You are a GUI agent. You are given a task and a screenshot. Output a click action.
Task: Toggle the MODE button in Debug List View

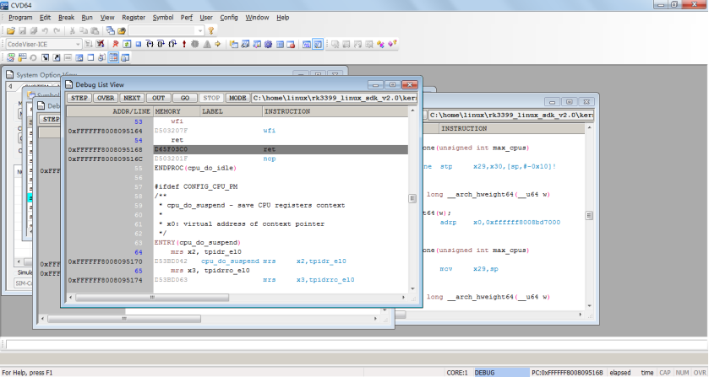(x=237, y=98)
